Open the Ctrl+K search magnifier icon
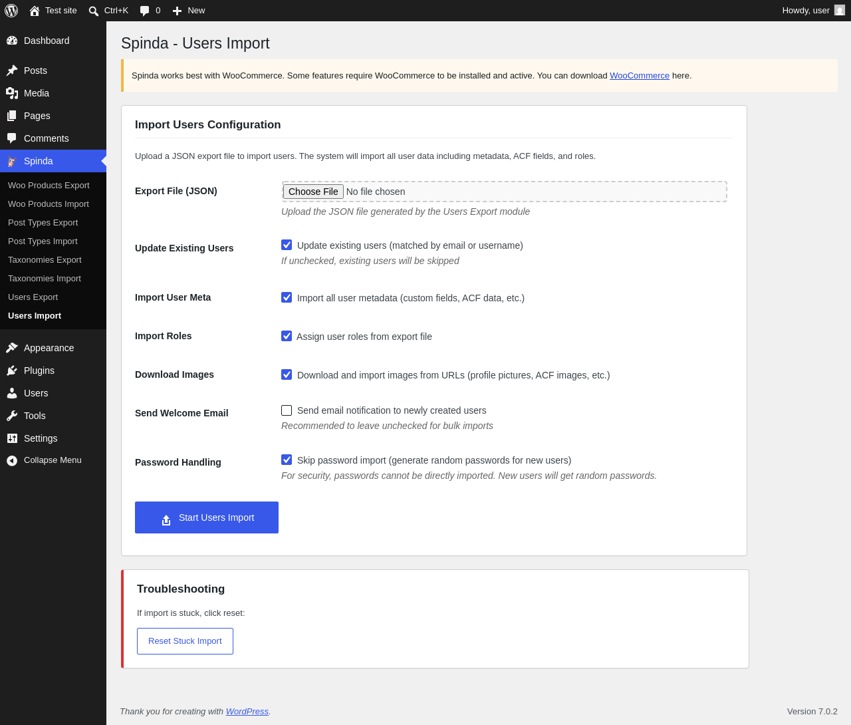This screenshot has height=725, width=851. click(94, 11)
